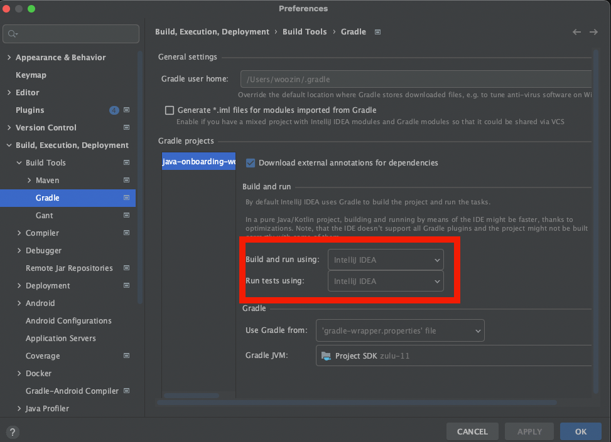
Task: Collapse the Build Tools node
Action: click(x=19, y=162)
